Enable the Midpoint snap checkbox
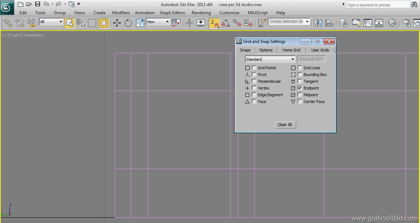This screenshot has width=420, height=223. click(x=300, y=95)
